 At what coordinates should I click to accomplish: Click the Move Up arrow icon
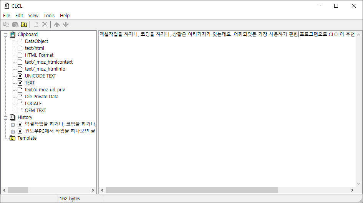point(57,25)
